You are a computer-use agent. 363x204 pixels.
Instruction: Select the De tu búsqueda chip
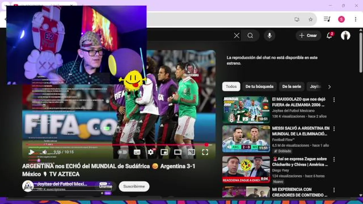(x=259, y=87)
